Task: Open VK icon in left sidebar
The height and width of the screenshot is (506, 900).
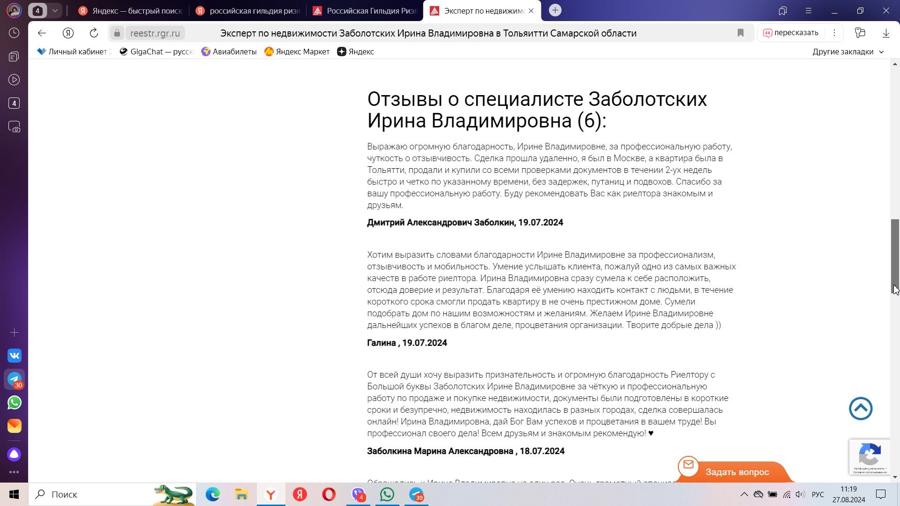Action: point(14,356)
